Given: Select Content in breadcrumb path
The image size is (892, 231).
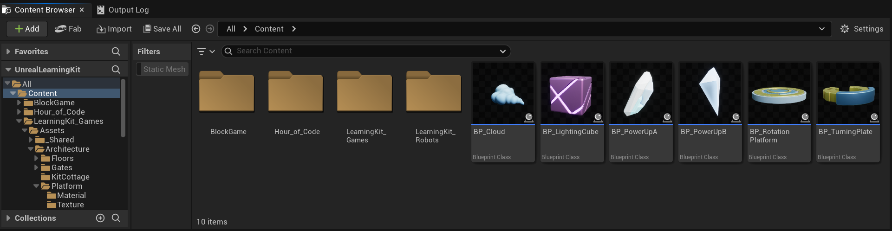Looking at the screenshot, I should 269,29.
